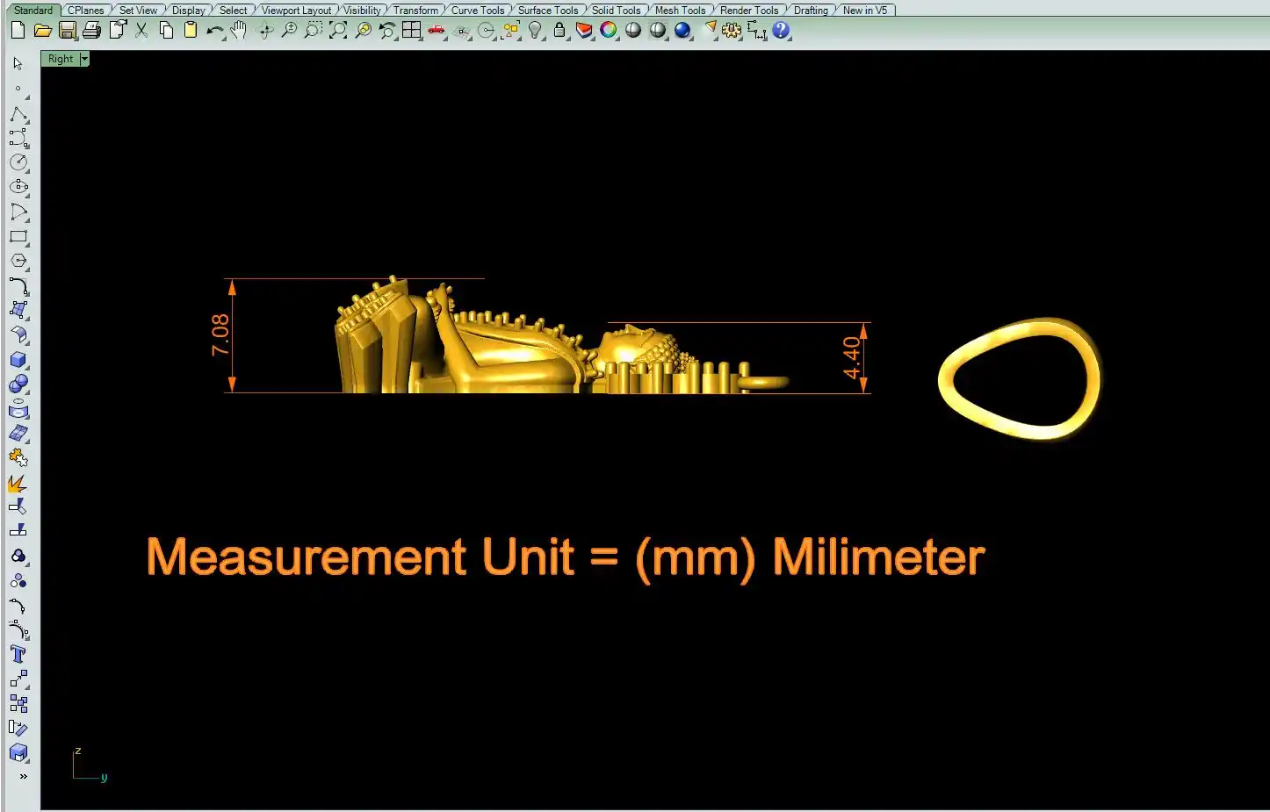Viewport: 1270px width, 812px height.
Task: Open the Right viewport dropdown arrow
Action: [84, 59]
